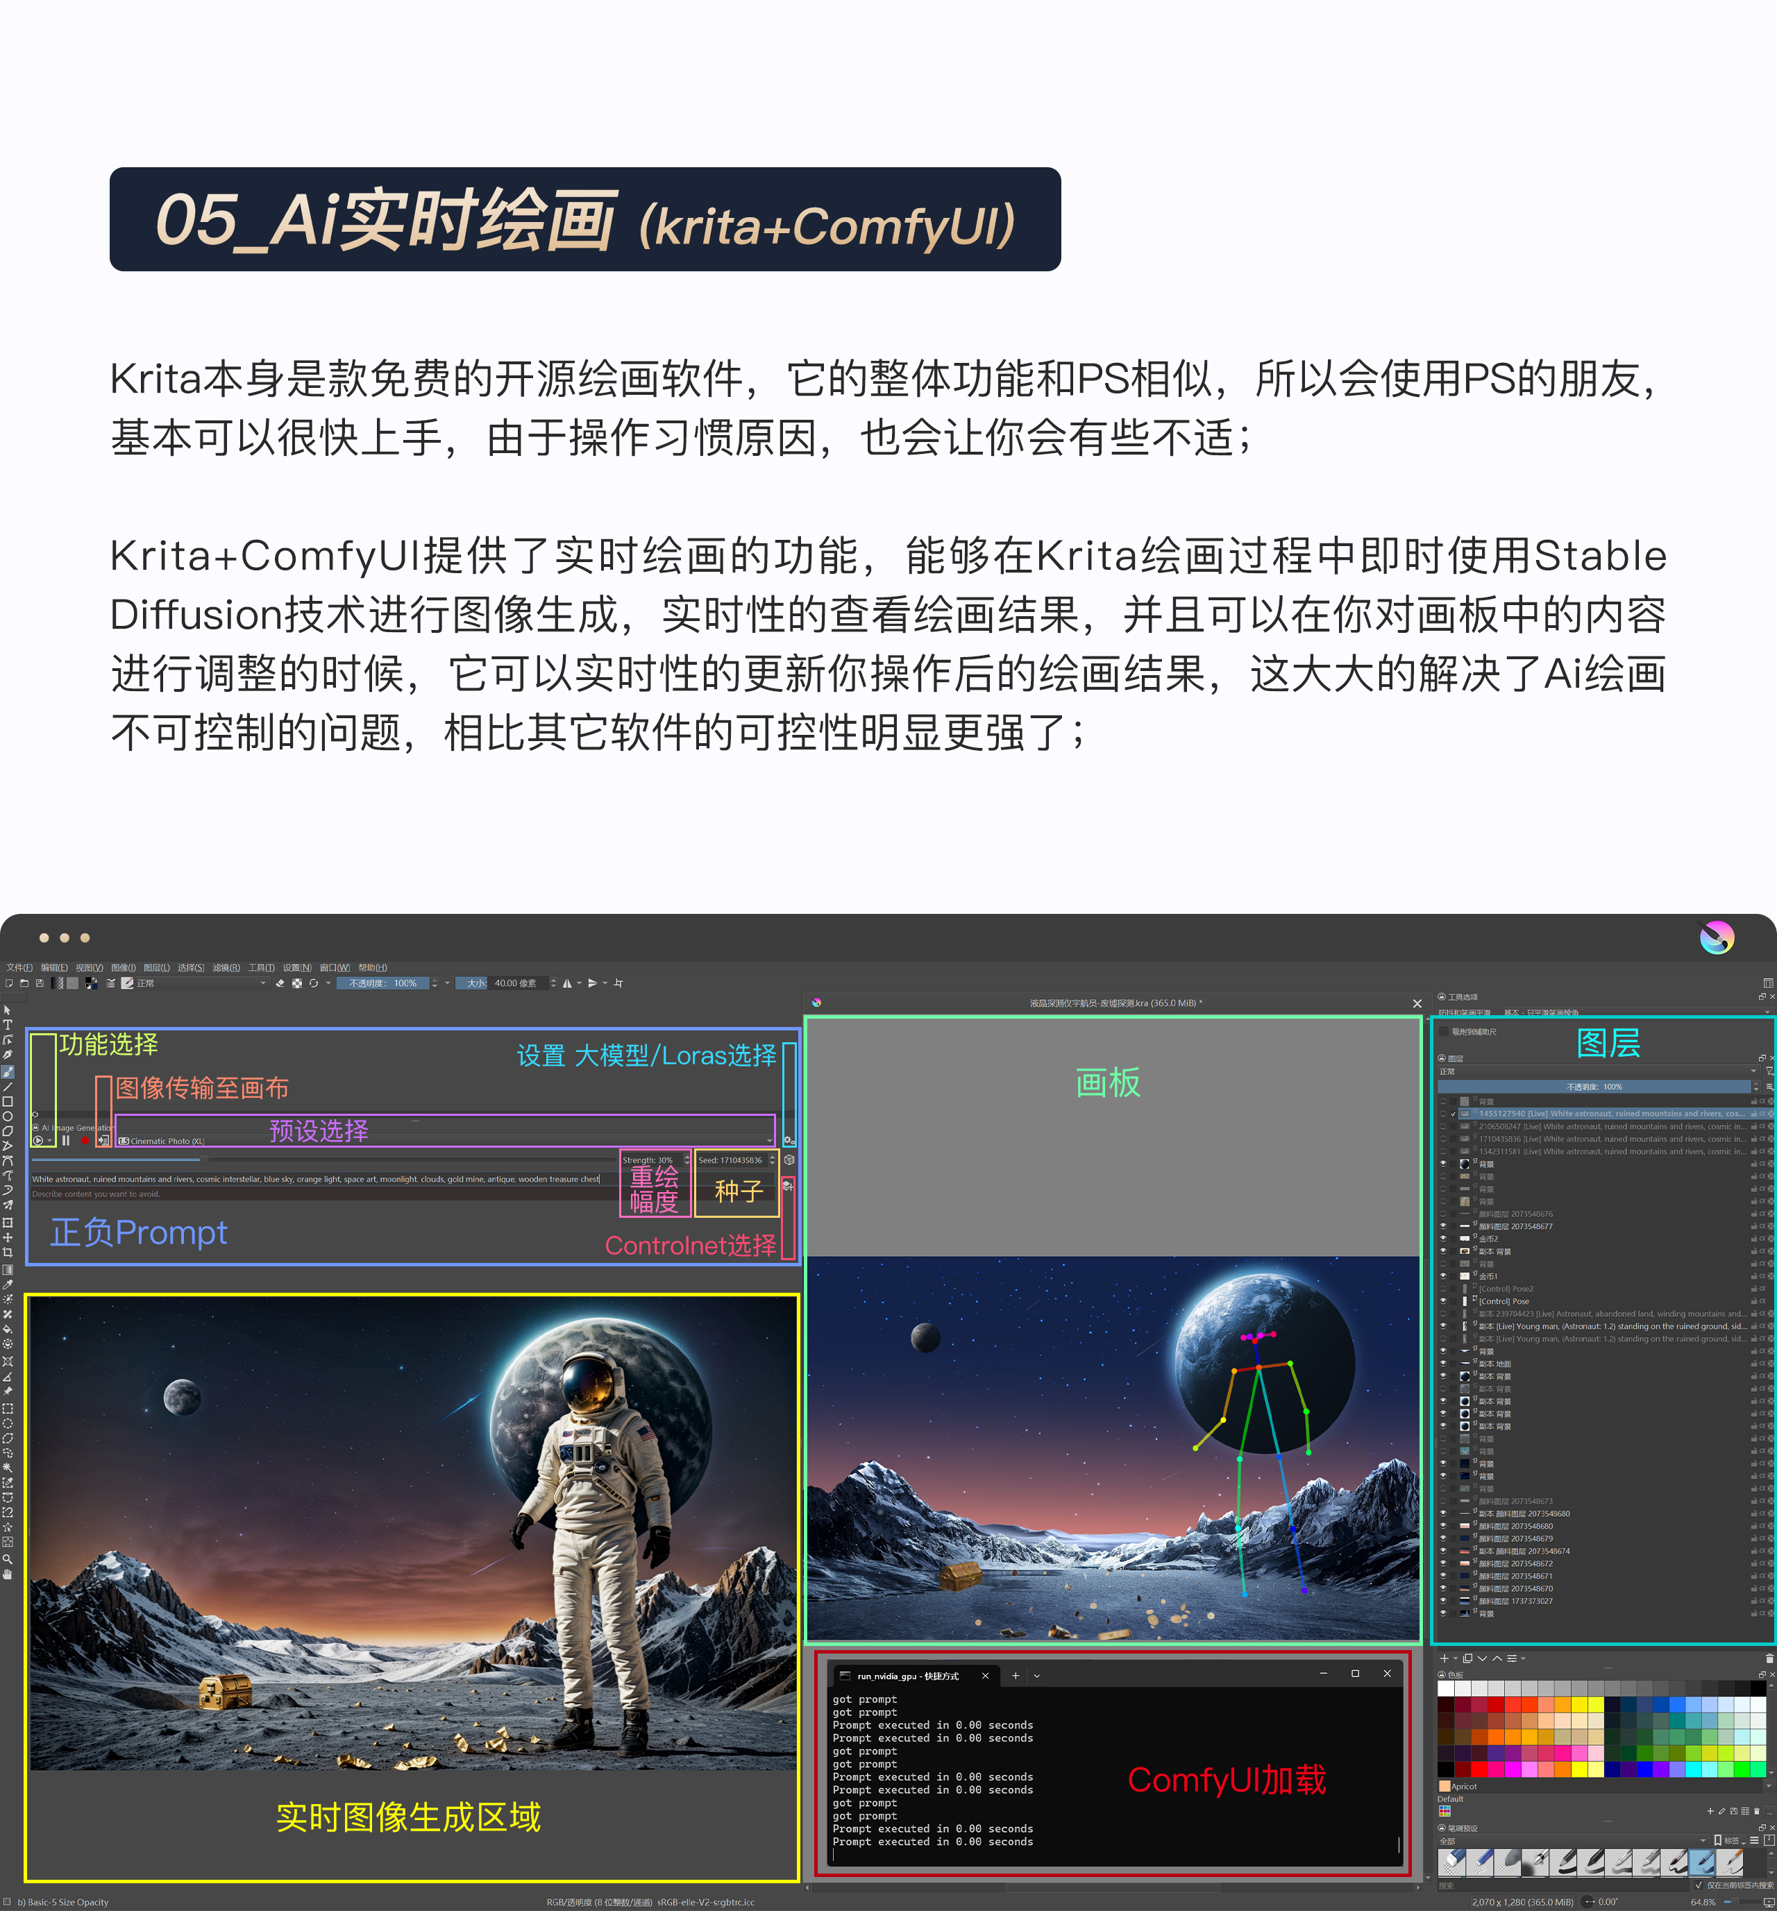Select the Freehand Brush tool
1777x1911 pixels.
[x=8, y=1071]
